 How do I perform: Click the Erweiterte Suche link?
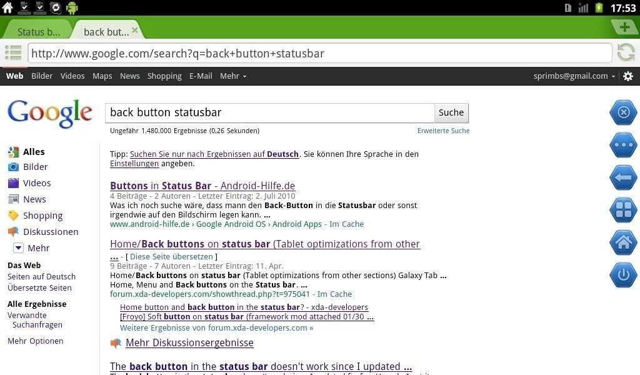coord(443,131)
